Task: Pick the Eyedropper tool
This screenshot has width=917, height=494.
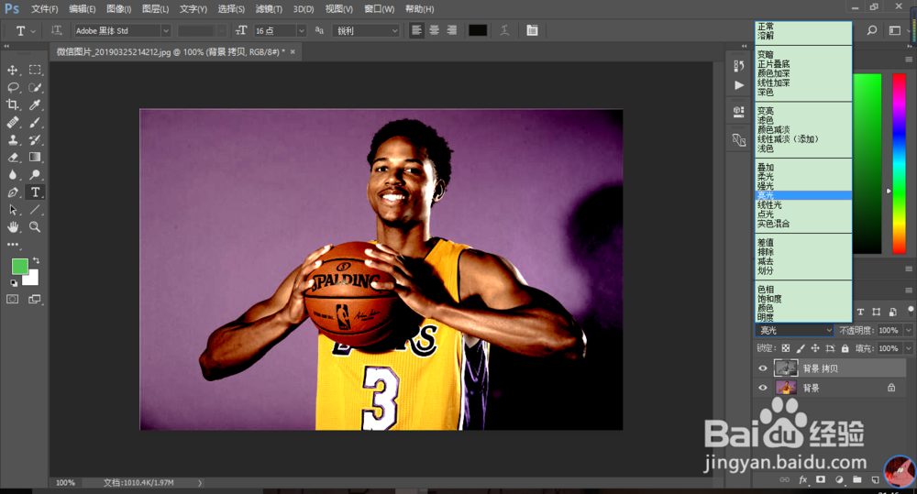Action: tap(35, 104)
